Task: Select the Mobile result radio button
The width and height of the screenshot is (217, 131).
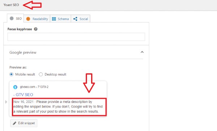Action: coord(12,74)
